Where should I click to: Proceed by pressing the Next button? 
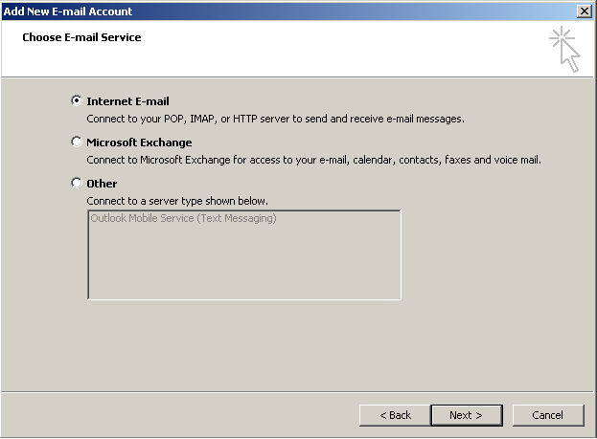pos(466,415)
